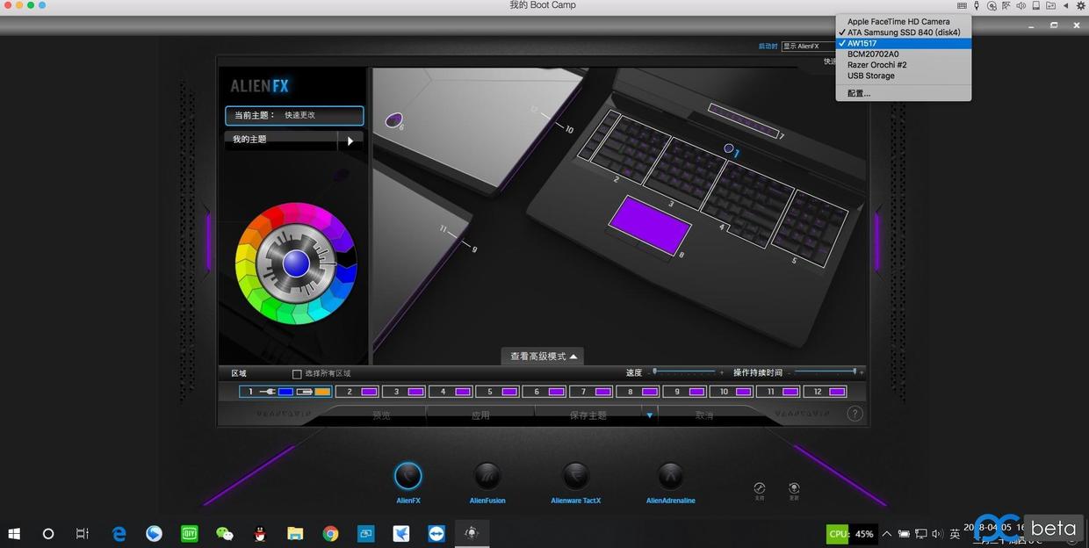
Task: Toggle the Razer Orochi #2 USB device
Action: tap(876, 65)
